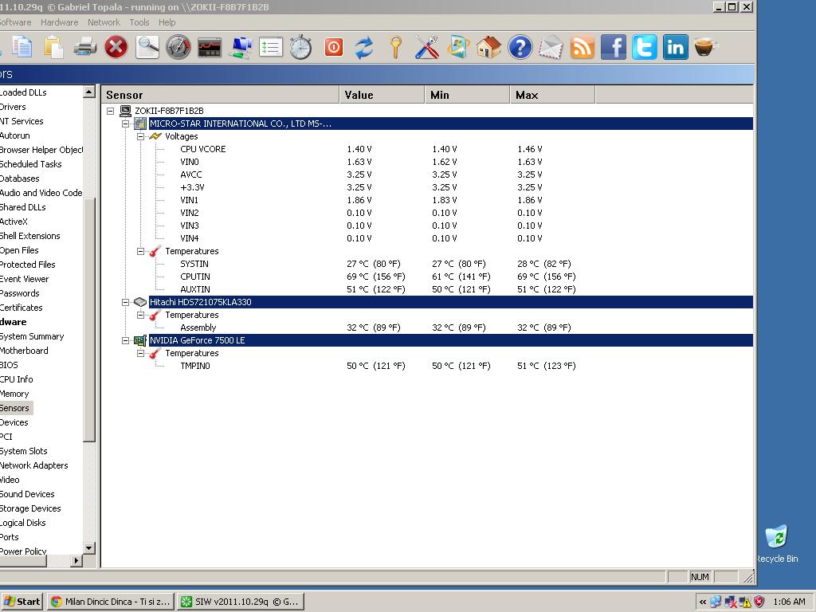Click the Start button on taskbar
Viewport: 816px width, 612px height.
[x=22, y=602]
